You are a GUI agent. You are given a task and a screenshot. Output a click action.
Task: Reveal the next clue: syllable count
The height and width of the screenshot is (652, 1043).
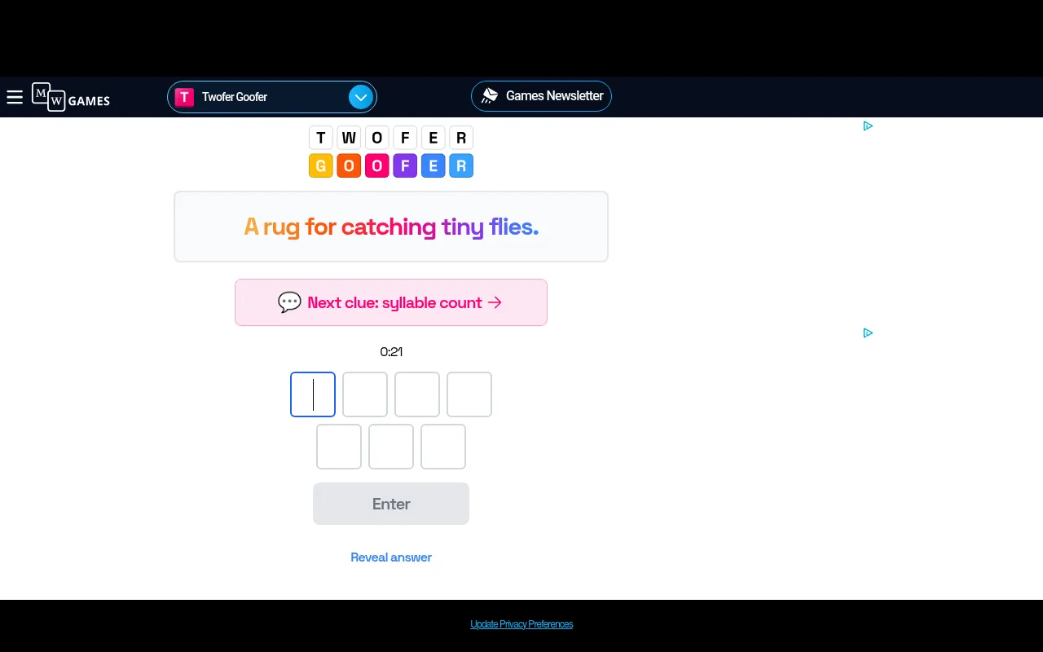pos(391,302)
